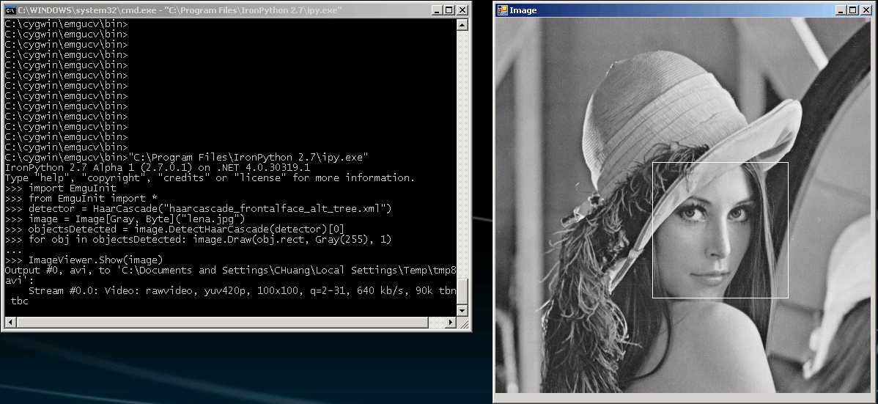Viewport: 878px width, 404px height.
Task: Click the console's vertical scroll down arrow
Action: (462, 310)
